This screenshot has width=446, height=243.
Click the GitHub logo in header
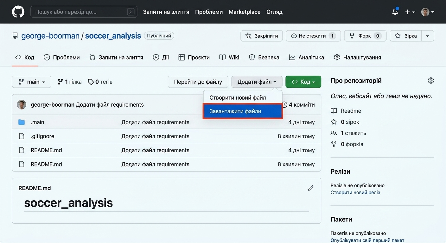pos(18,12)
